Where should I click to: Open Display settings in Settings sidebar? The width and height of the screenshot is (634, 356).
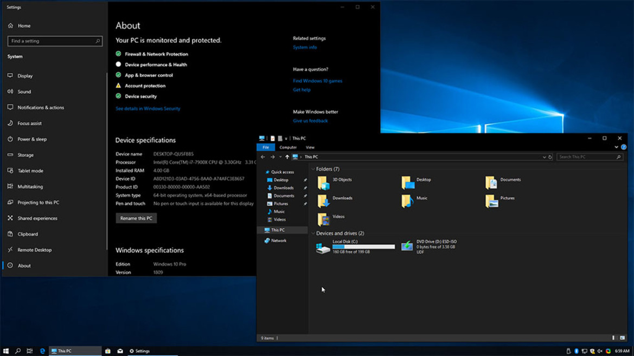(25, 75)
